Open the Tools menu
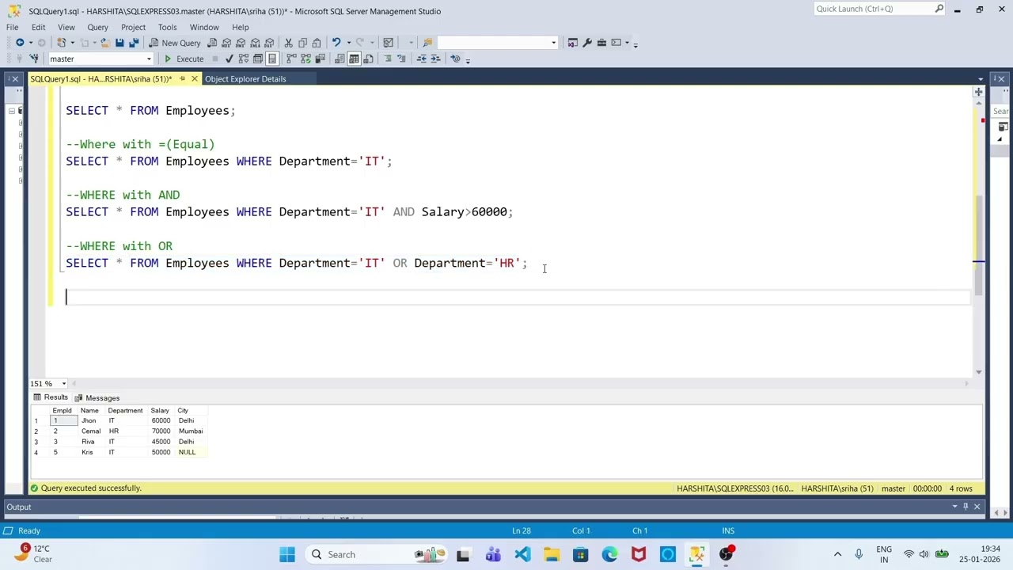This screenshot has height=570, width=1013. (x=167, y=27)
